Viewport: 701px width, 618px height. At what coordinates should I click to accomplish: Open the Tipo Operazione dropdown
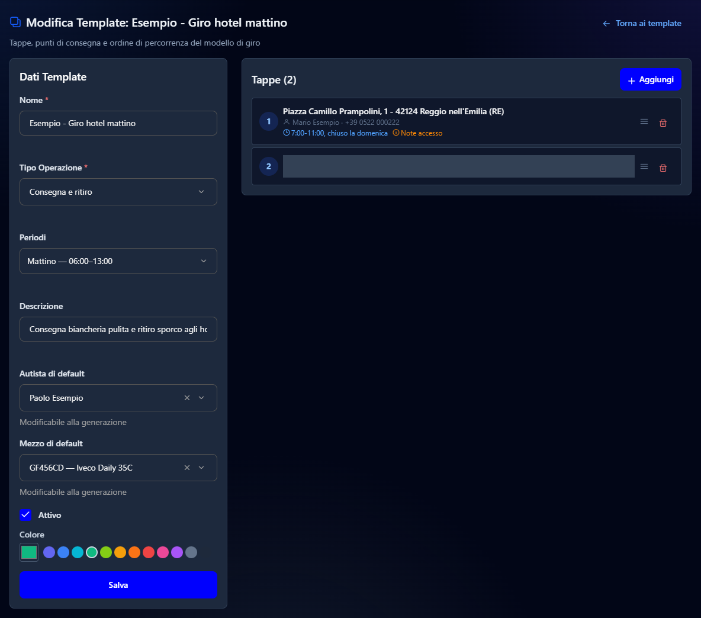point(118,192)
